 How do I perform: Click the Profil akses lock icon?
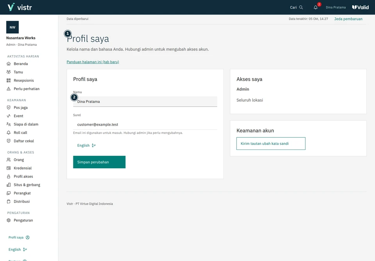pyautogui.click(x=9, y=176)
